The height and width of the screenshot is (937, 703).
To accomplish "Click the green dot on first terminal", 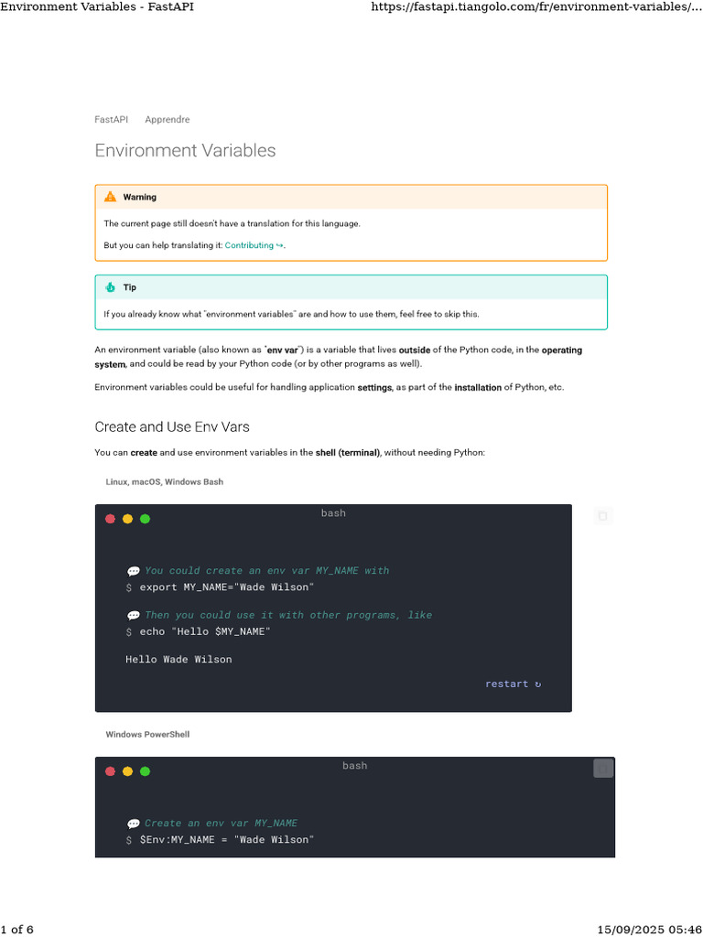I will 145,519.
